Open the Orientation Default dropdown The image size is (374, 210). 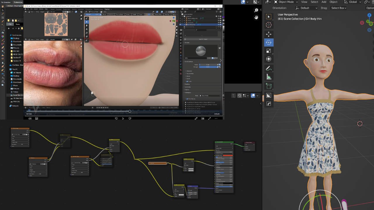pyautogui.click(x=307, y=8)
